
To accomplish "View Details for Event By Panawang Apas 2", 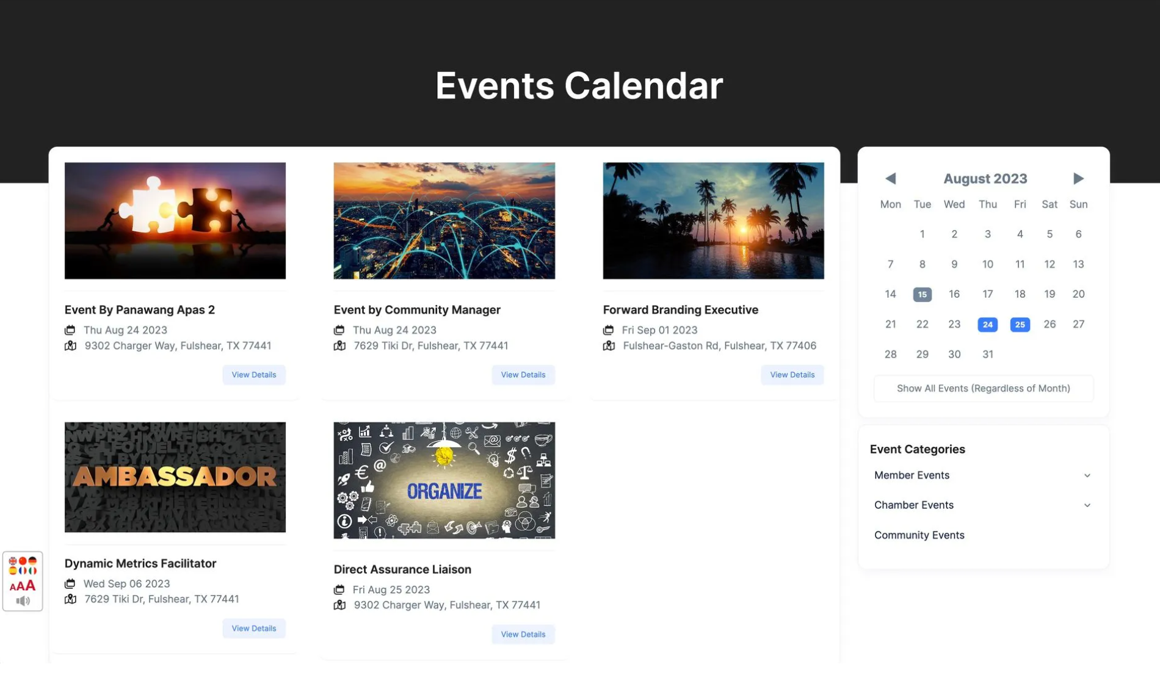I will coord(254,375).
